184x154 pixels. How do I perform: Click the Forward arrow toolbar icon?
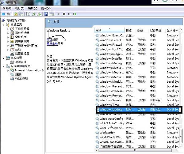(9, 14)
